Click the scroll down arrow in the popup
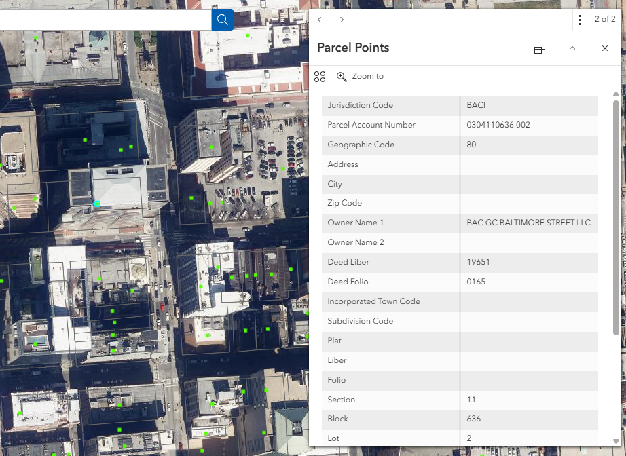626x456 pixels. [616, 441]
